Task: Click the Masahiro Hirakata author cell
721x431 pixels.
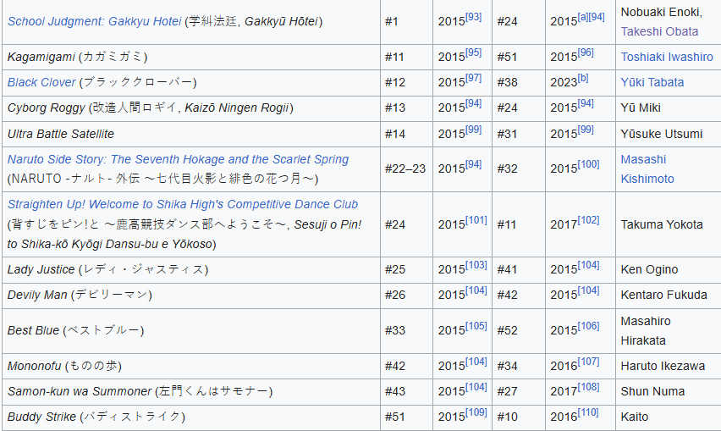Action: (669, 331)
